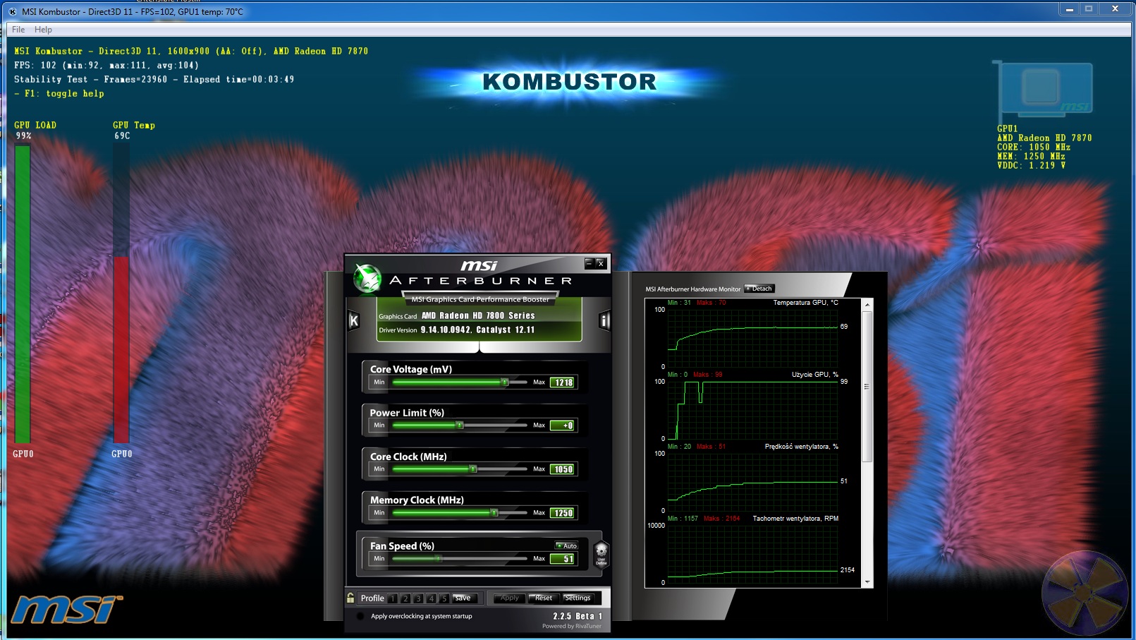
Task: Click the Fan Speed value field 51
Action: tap(563, 559)
